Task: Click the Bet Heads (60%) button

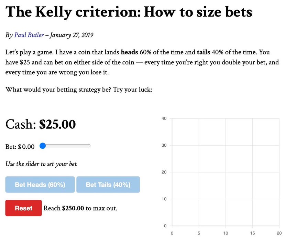Action: 40,185
